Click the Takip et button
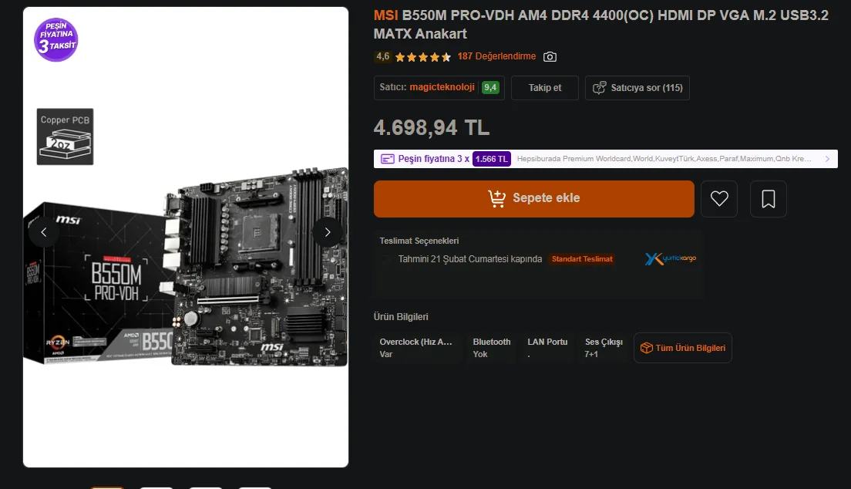Screen dimensions: 851x489 click(545, 88)
